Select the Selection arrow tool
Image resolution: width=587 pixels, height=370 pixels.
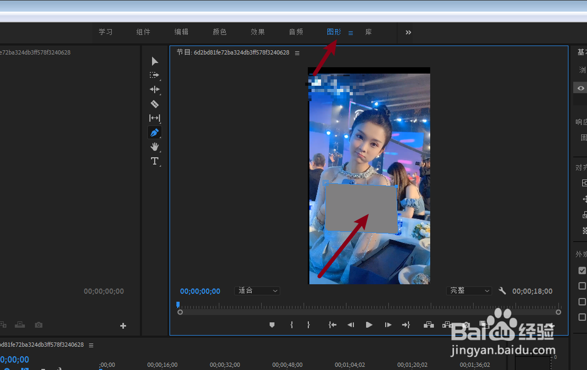[155, 61]
